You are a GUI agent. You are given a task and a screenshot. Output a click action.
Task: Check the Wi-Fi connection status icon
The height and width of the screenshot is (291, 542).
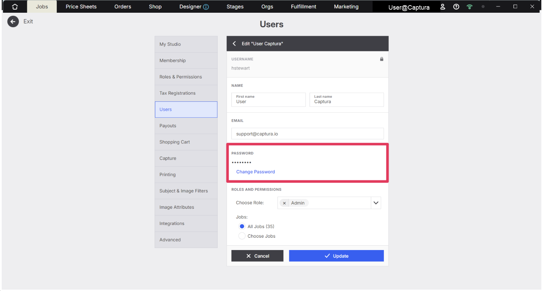[469, 7]
